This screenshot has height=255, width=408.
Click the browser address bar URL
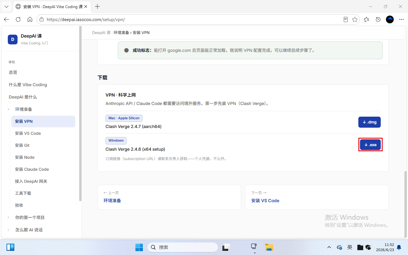86,19
